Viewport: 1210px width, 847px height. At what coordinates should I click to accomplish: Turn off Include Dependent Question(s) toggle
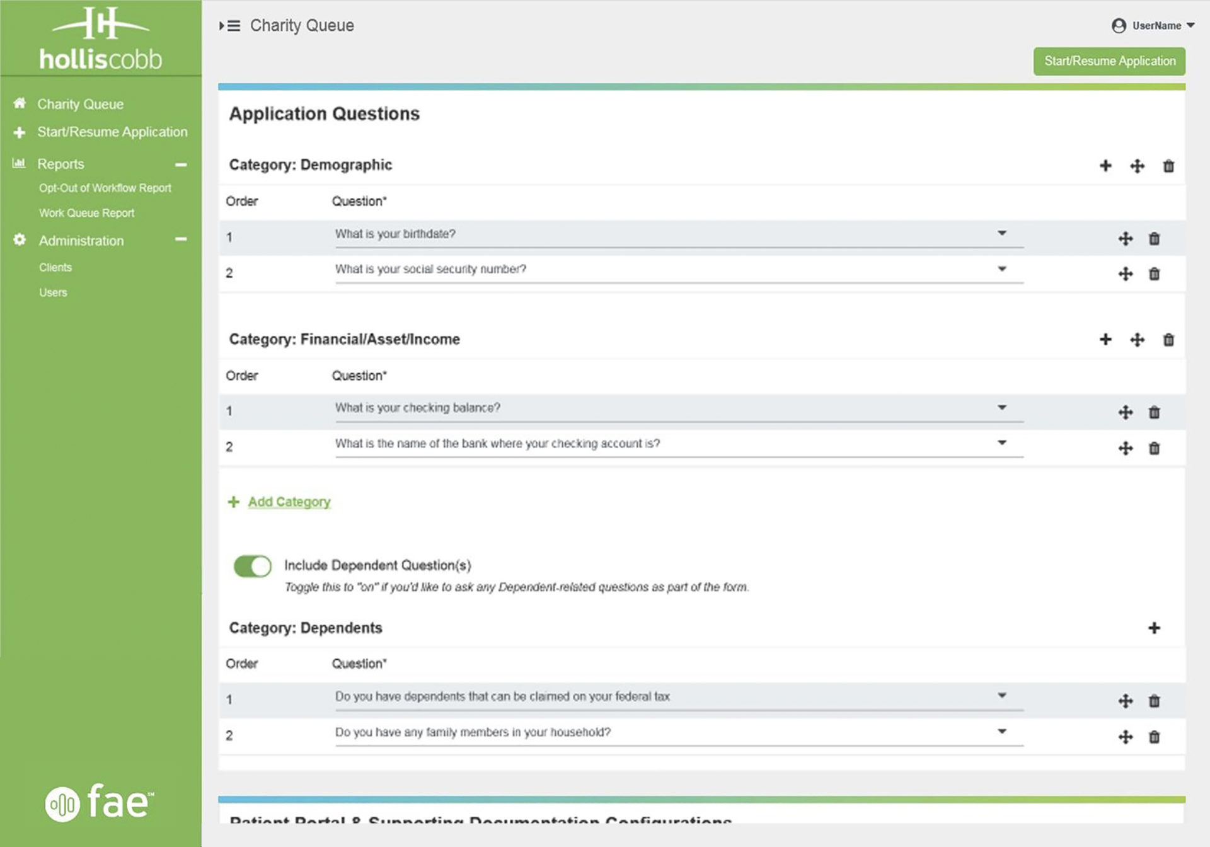[x=252, y=566]
